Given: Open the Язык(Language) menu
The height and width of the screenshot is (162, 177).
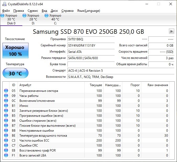Looking at the screenshot, I should coord(88,11).
